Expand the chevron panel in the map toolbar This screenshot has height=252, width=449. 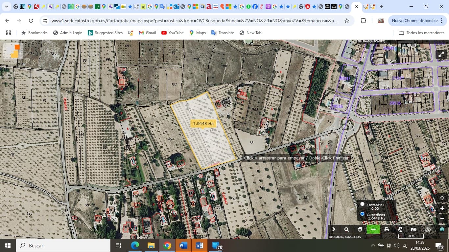pos(334,229)
